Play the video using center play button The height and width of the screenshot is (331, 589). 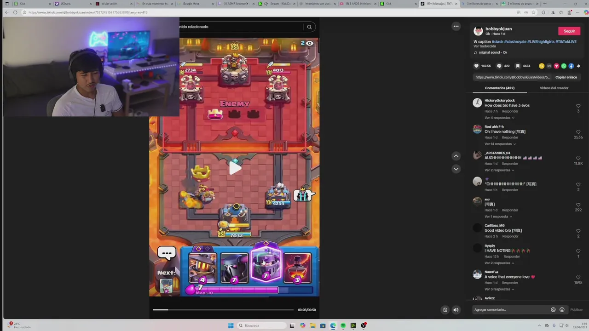[x=235, y=168]
